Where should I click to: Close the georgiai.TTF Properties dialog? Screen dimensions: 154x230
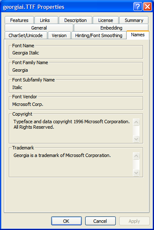(147, 7)
